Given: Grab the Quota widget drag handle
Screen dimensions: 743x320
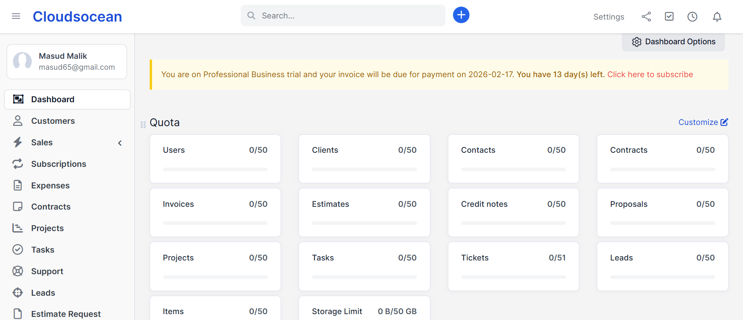Looking at the screenshot, I should 143,125.
